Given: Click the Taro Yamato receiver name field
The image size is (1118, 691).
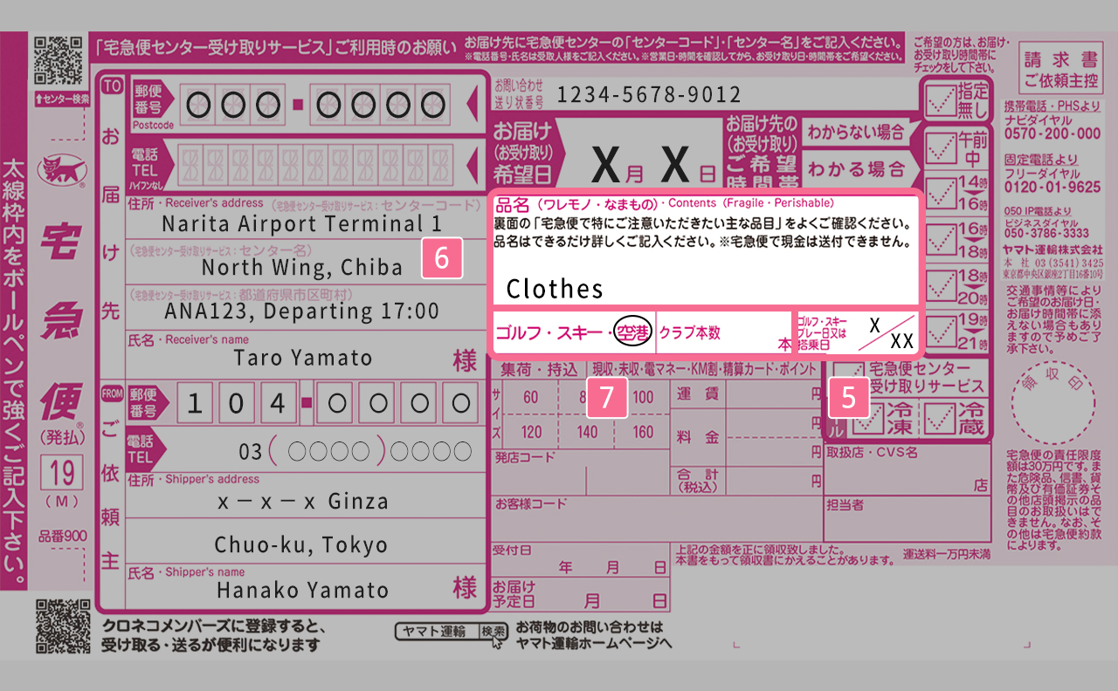Looking at the screenshot, I should point(302,358).
